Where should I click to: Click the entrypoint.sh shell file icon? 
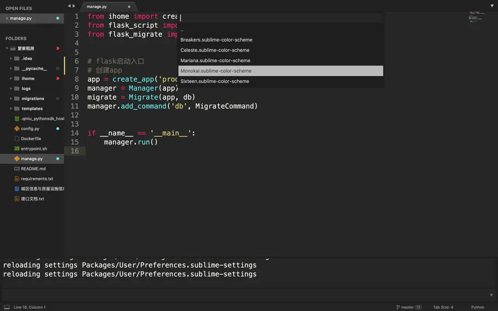(17, 149)
